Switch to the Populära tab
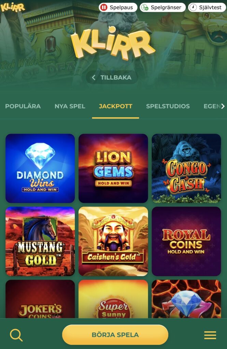 pyautogui.click(x=23, y=106)
